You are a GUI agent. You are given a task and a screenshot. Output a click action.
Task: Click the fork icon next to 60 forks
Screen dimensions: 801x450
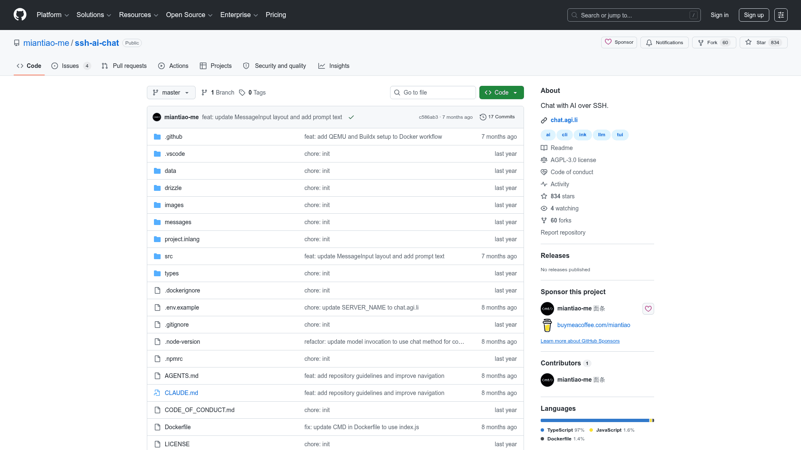coord(544,220)
